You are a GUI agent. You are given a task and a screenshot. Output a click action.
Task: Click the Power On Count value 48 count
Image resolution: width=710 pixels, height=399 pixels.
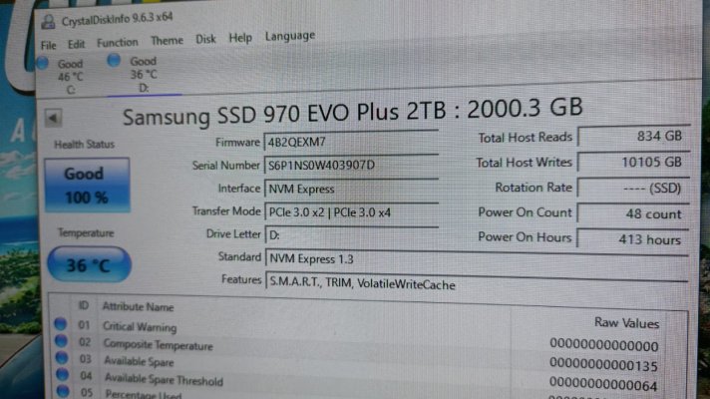(x=634, y=213)
